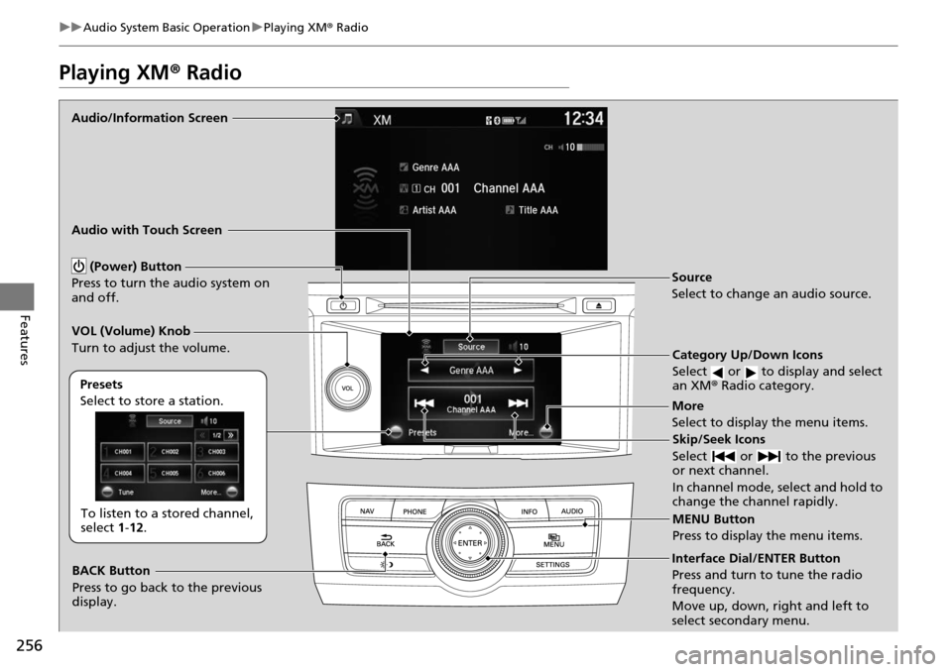Open More... on the touch screen
The width and height of the screenshot is (952, 672).
[530, 432]
